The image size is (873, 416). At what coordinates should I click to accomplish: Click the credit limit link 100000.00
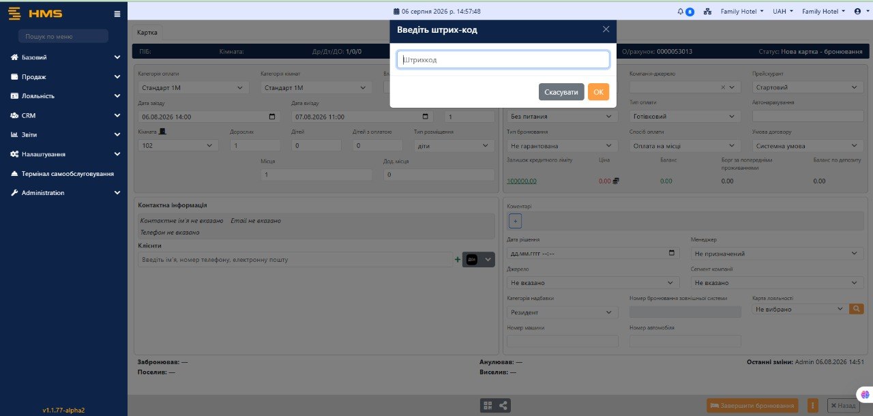522,181
